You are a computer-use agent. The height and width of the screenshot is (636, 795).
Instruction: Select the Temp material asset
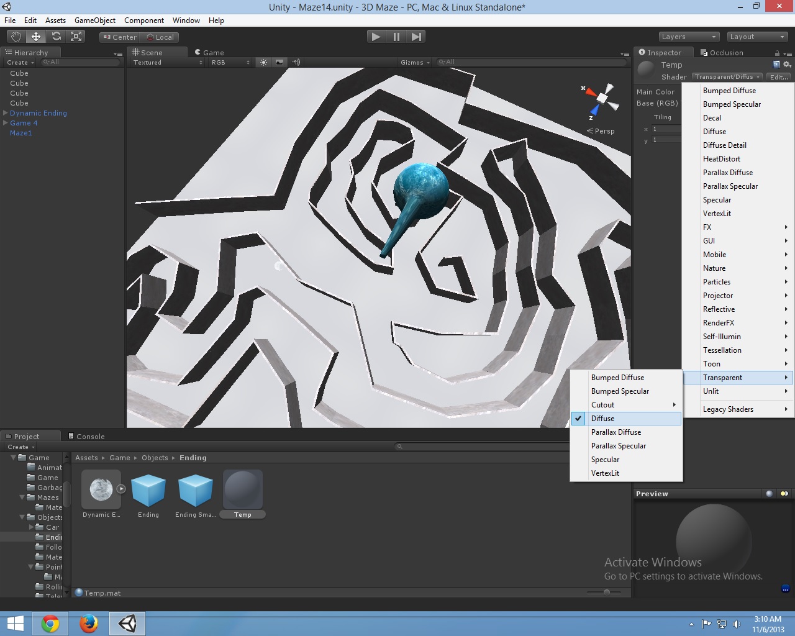click(243, 489)
